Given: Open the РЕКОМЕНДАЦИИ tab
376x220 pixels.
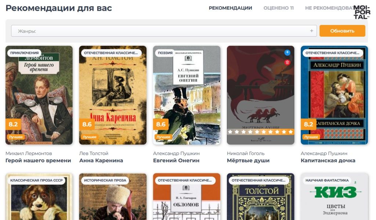Looking at the screenshot, I should click(230, 8).
